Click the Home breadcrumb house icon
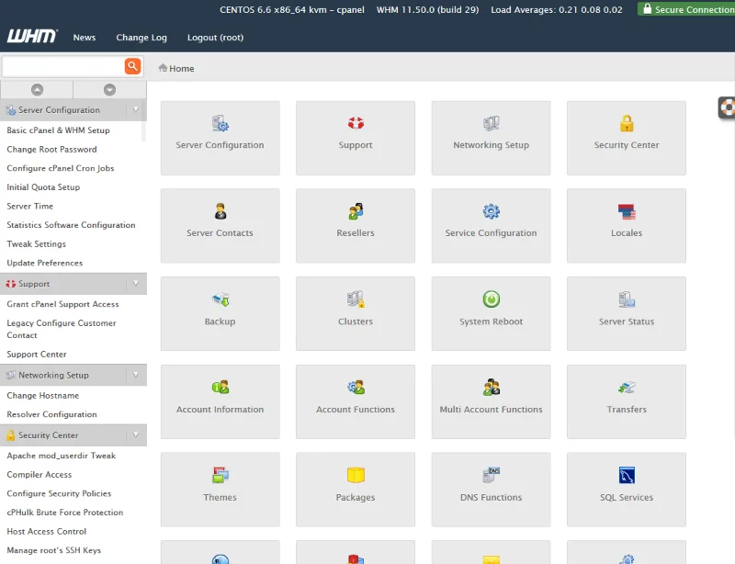This screenshot has height=564, width=735. point(163,68)
